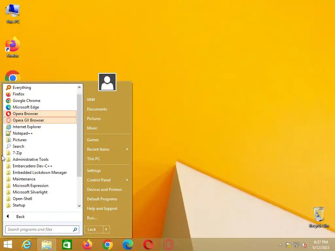The width and height of the screenshot is (335, 251).
Task: Launch Microsoft Edge from the taskbar
Action: 128,244
